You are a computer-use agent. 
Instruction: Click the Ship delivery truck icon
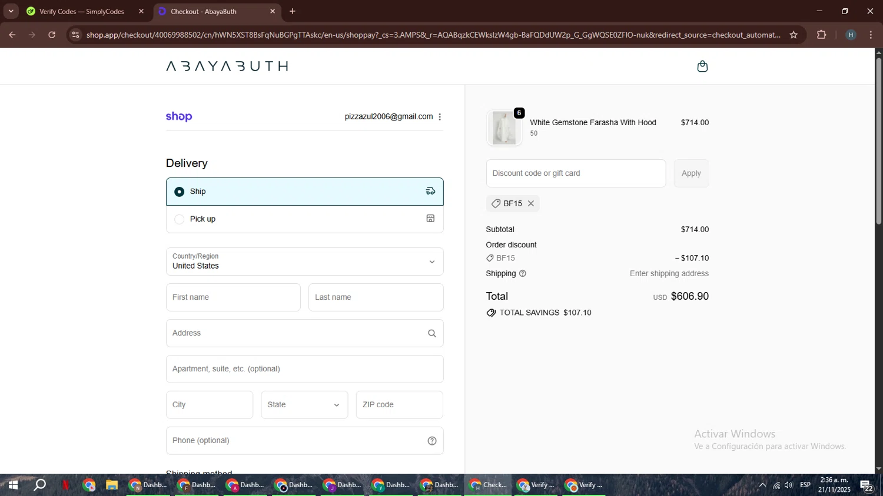[x=430, y=191]
